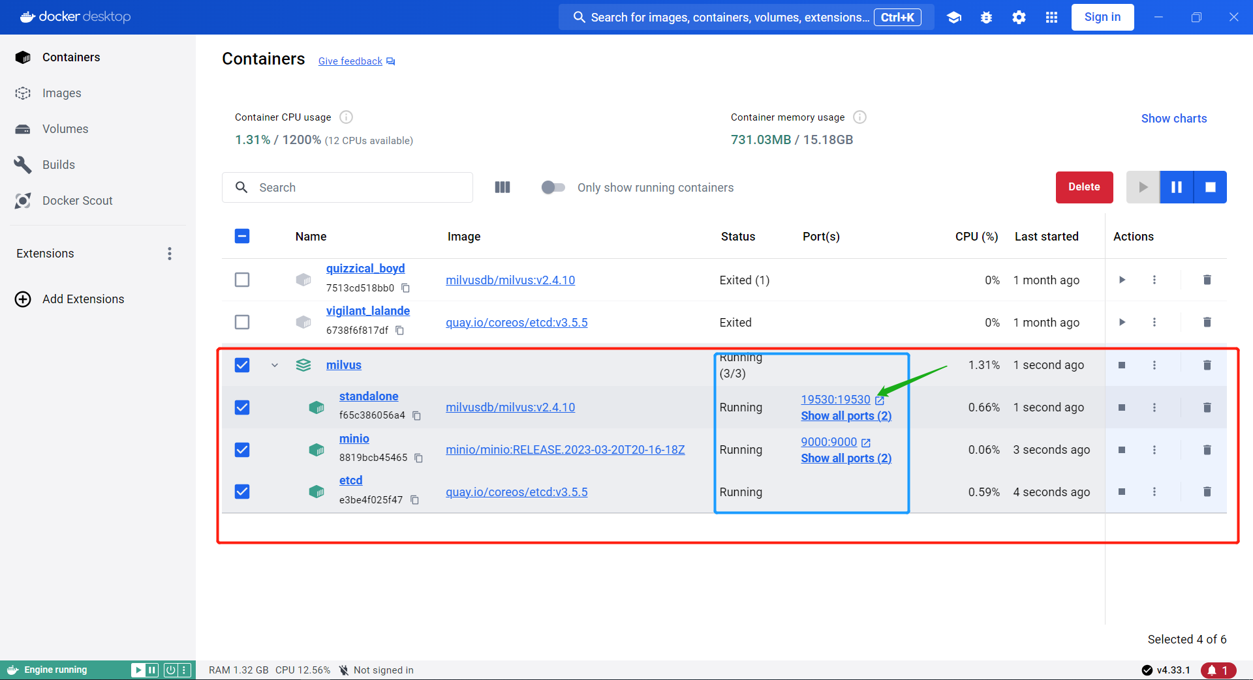Click the container search field

[347, 187]
